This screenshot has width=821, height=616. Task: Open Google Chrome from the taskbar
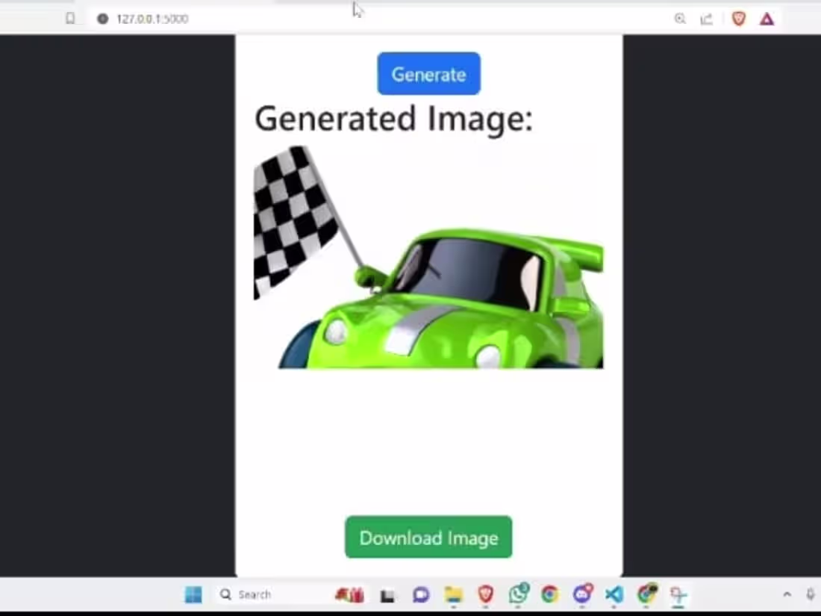[550, 595]
